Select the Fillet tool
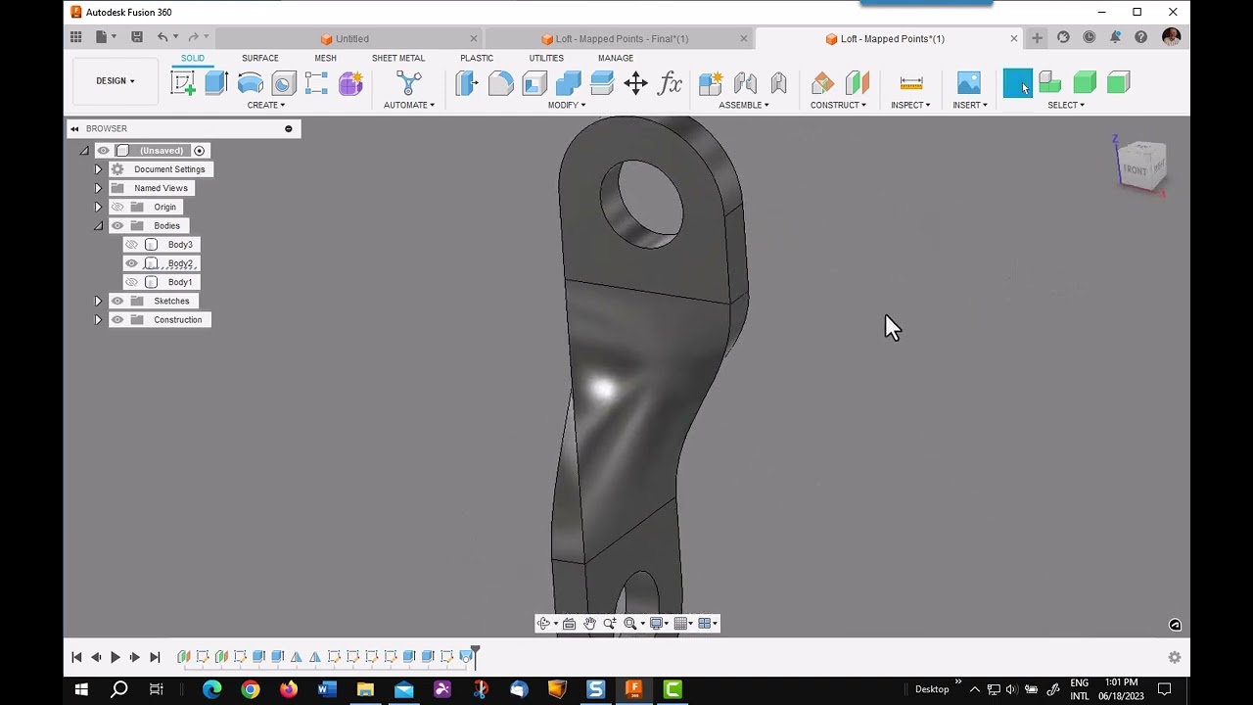 [x=500, y=83]
